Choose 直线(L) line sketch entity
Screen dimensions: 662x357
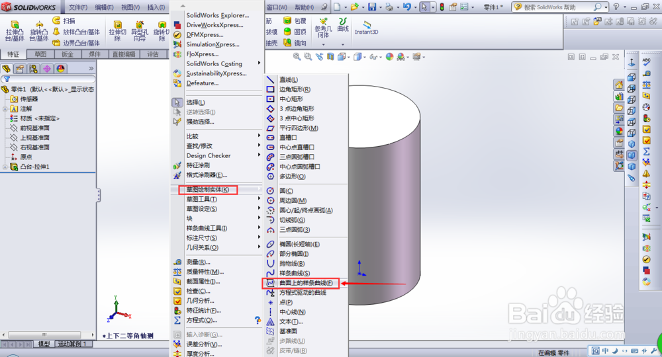(289, 79)
